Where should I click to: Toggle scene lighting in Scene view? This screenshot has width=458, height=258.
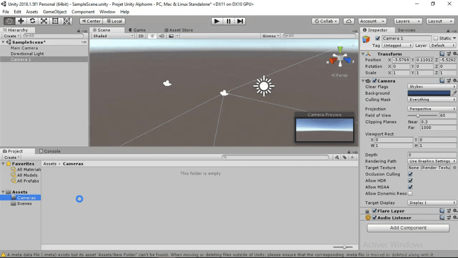point(152,36)
